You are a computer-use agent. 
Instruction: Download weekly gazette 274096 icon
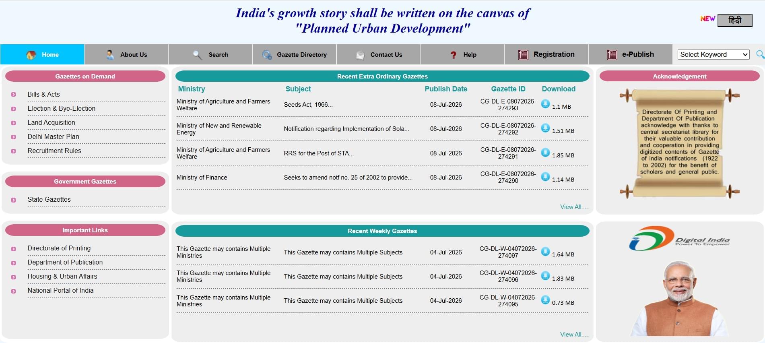pos(545,276)
